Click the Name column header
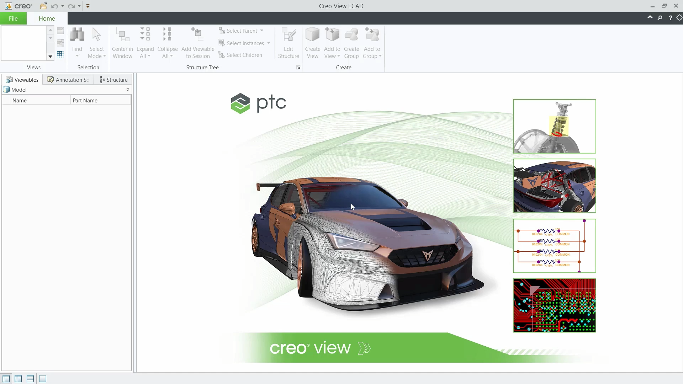The height and width of the screenshot is (384, 683). (40, 100)
